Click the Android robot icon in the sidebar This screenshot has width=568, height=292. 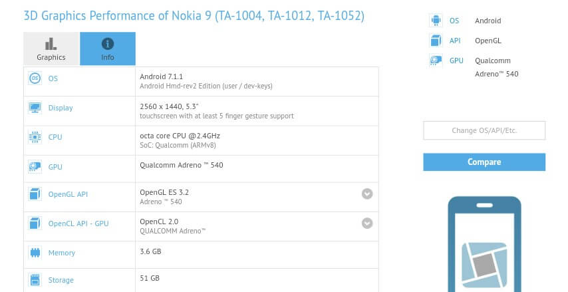(436, 21)
